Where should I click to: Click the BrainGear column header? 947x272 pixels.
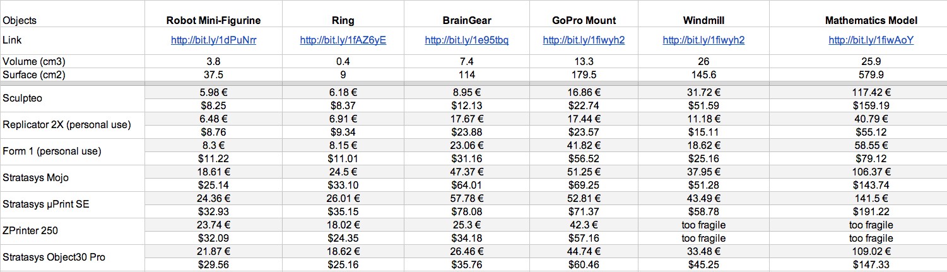coord(466,20)
